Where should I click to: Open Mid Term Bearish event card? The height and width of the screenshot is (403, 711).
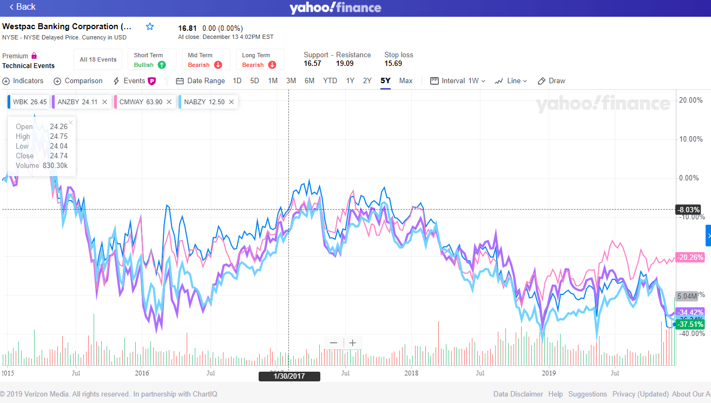[206, 59]
